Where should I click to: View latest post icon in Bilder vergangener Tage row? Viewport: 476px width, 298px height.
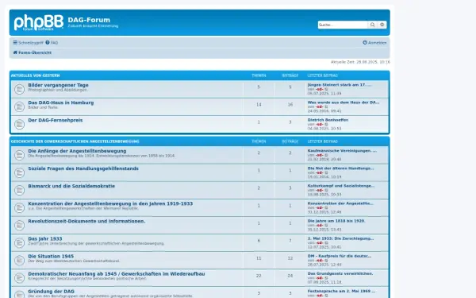pyautogui.click(x=326, y=89)
